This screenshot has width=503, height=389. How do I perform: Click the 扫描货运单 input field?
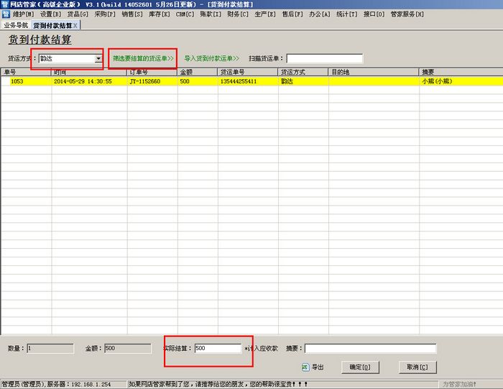click(x=325, y=58)
